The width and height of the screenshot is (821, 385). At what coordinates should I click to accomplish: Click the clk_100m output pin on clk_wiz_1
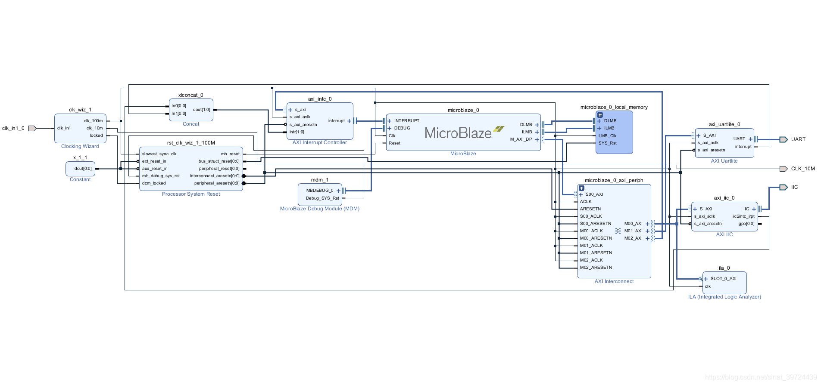pos(94,121)
